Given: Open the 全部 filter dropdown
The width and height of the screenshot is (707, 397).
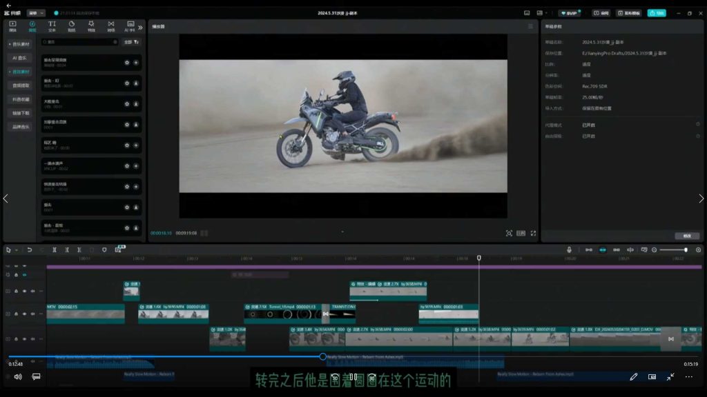Looking at the screenshot, I should [131, 42].
